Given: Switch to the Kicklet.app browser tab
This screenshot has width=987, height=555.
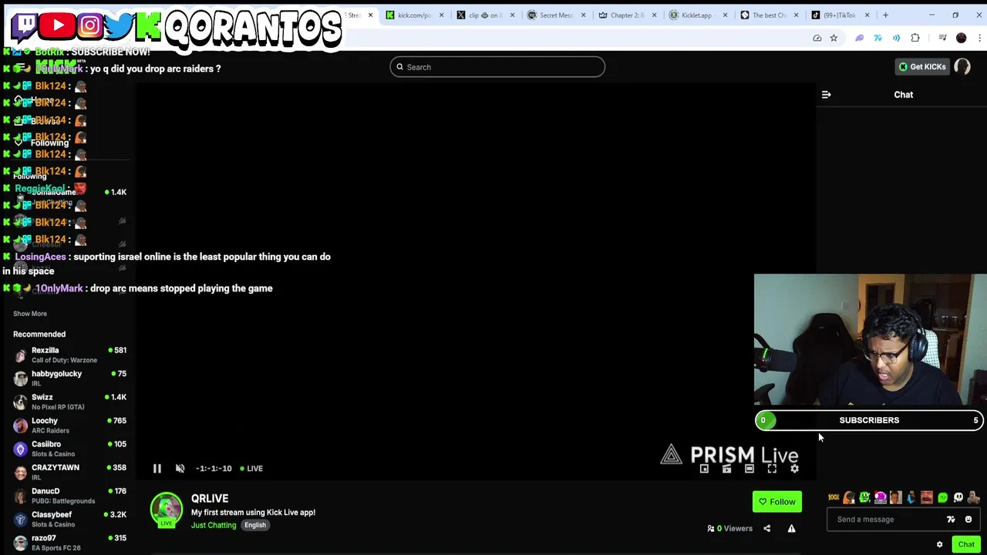Looking at the screenshot, I should click(697, 15).
